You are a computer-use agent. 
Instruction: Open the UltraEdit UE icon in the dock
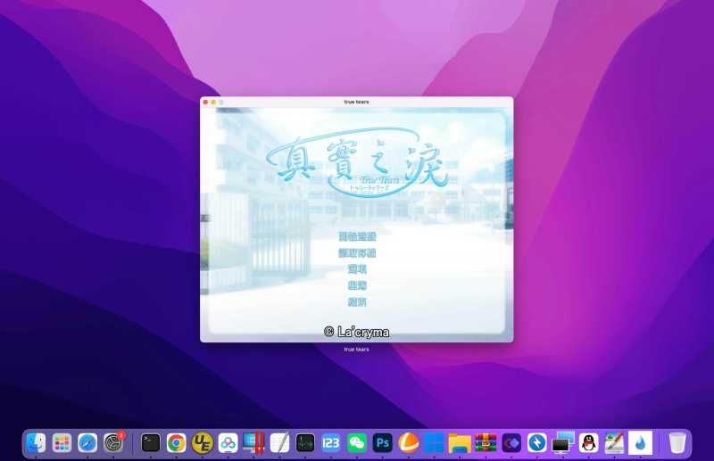click(202, 443)
